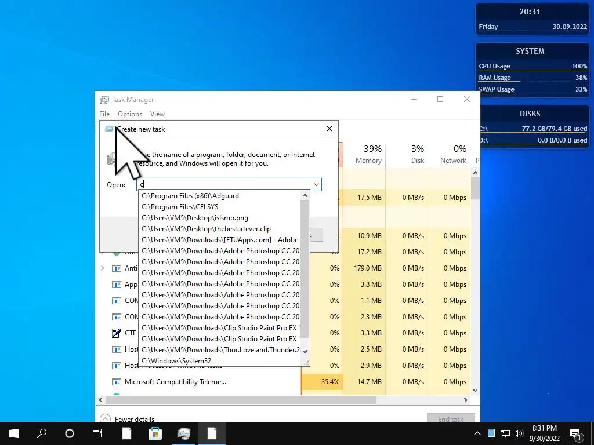Maximize the Task Manager window
The height and width of the screenshot is (445, 594).
tap(440, 99)
